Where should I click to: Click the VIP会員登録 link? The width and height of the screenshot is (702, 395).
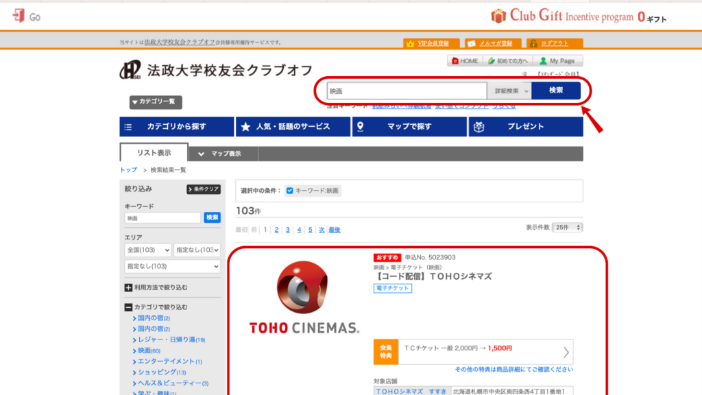(x=433, y=43)
